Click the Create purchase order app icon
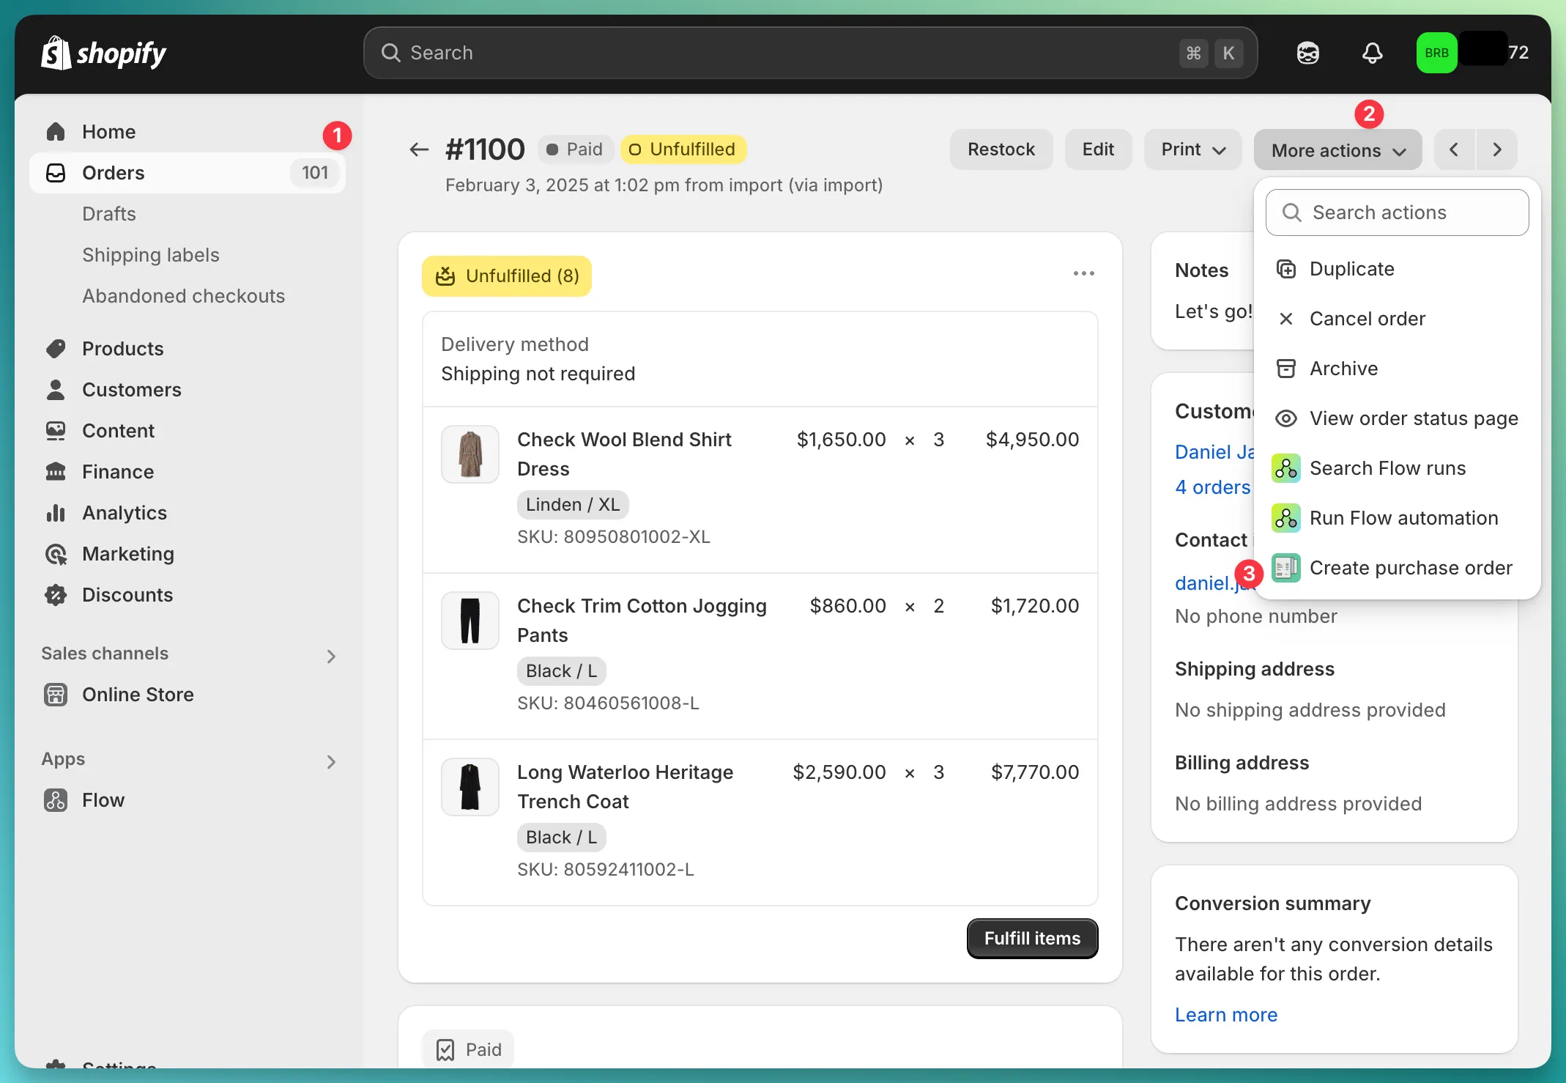 1286,568
